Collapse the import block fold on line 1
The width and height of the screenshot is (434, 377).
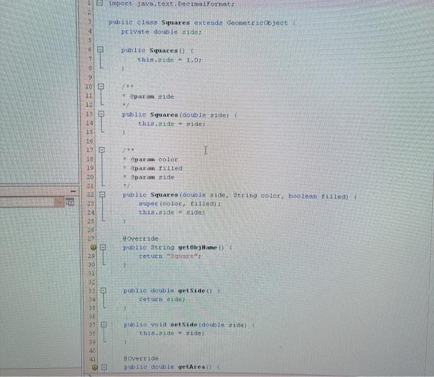(100, 3)
